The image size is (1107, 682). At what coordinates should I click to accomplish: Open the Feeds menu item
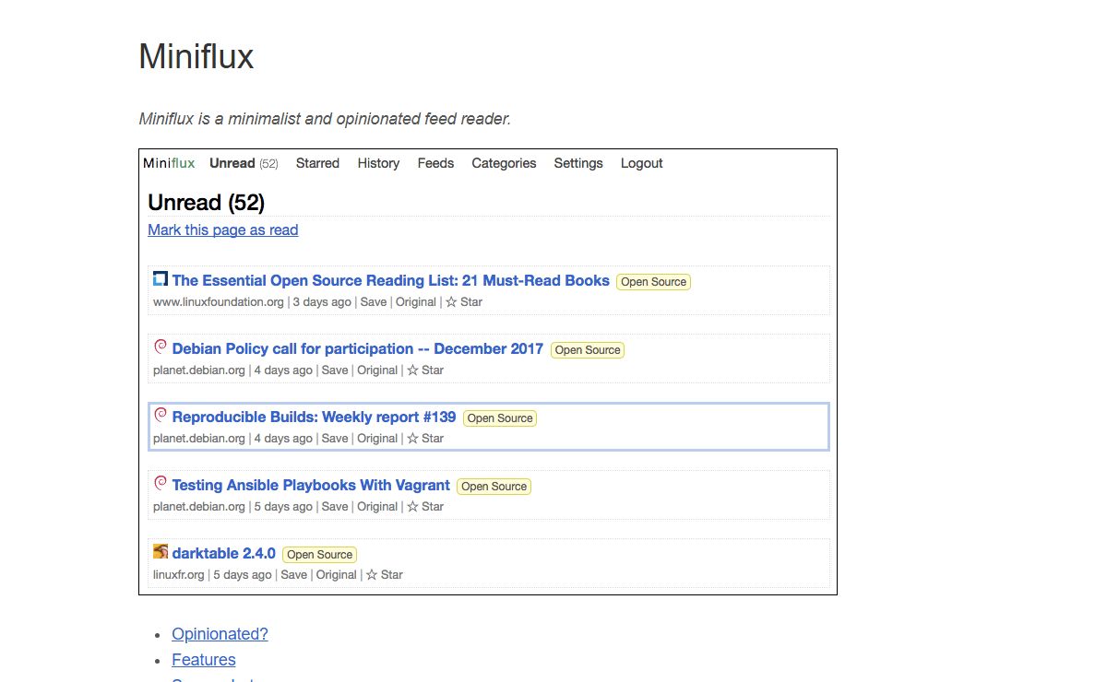(435, 163)
